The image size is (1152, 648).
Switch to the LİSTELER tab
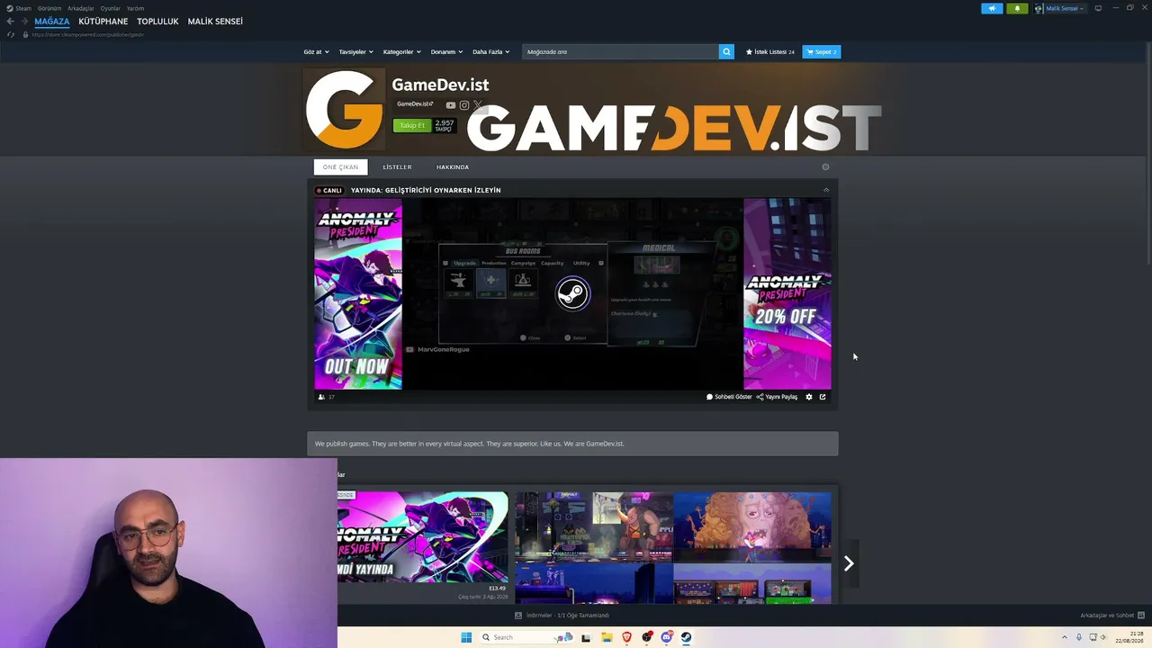[397, 167]
